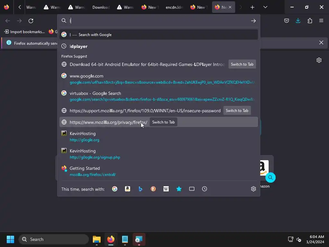Search history using the clock icon
This screenshot has width=329, height=247.
[x=205, y=189]
